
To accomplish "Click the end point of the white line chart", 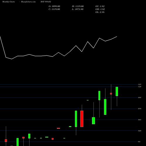I will (x=117, y=36).
